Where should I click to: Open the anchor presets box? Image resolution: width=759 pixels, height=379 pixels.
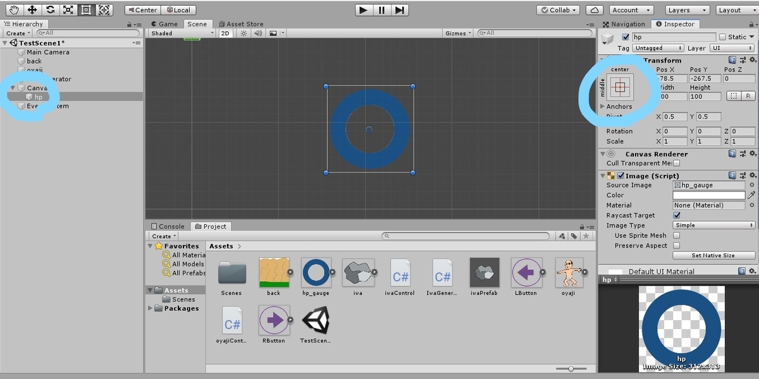pos(620,88)
